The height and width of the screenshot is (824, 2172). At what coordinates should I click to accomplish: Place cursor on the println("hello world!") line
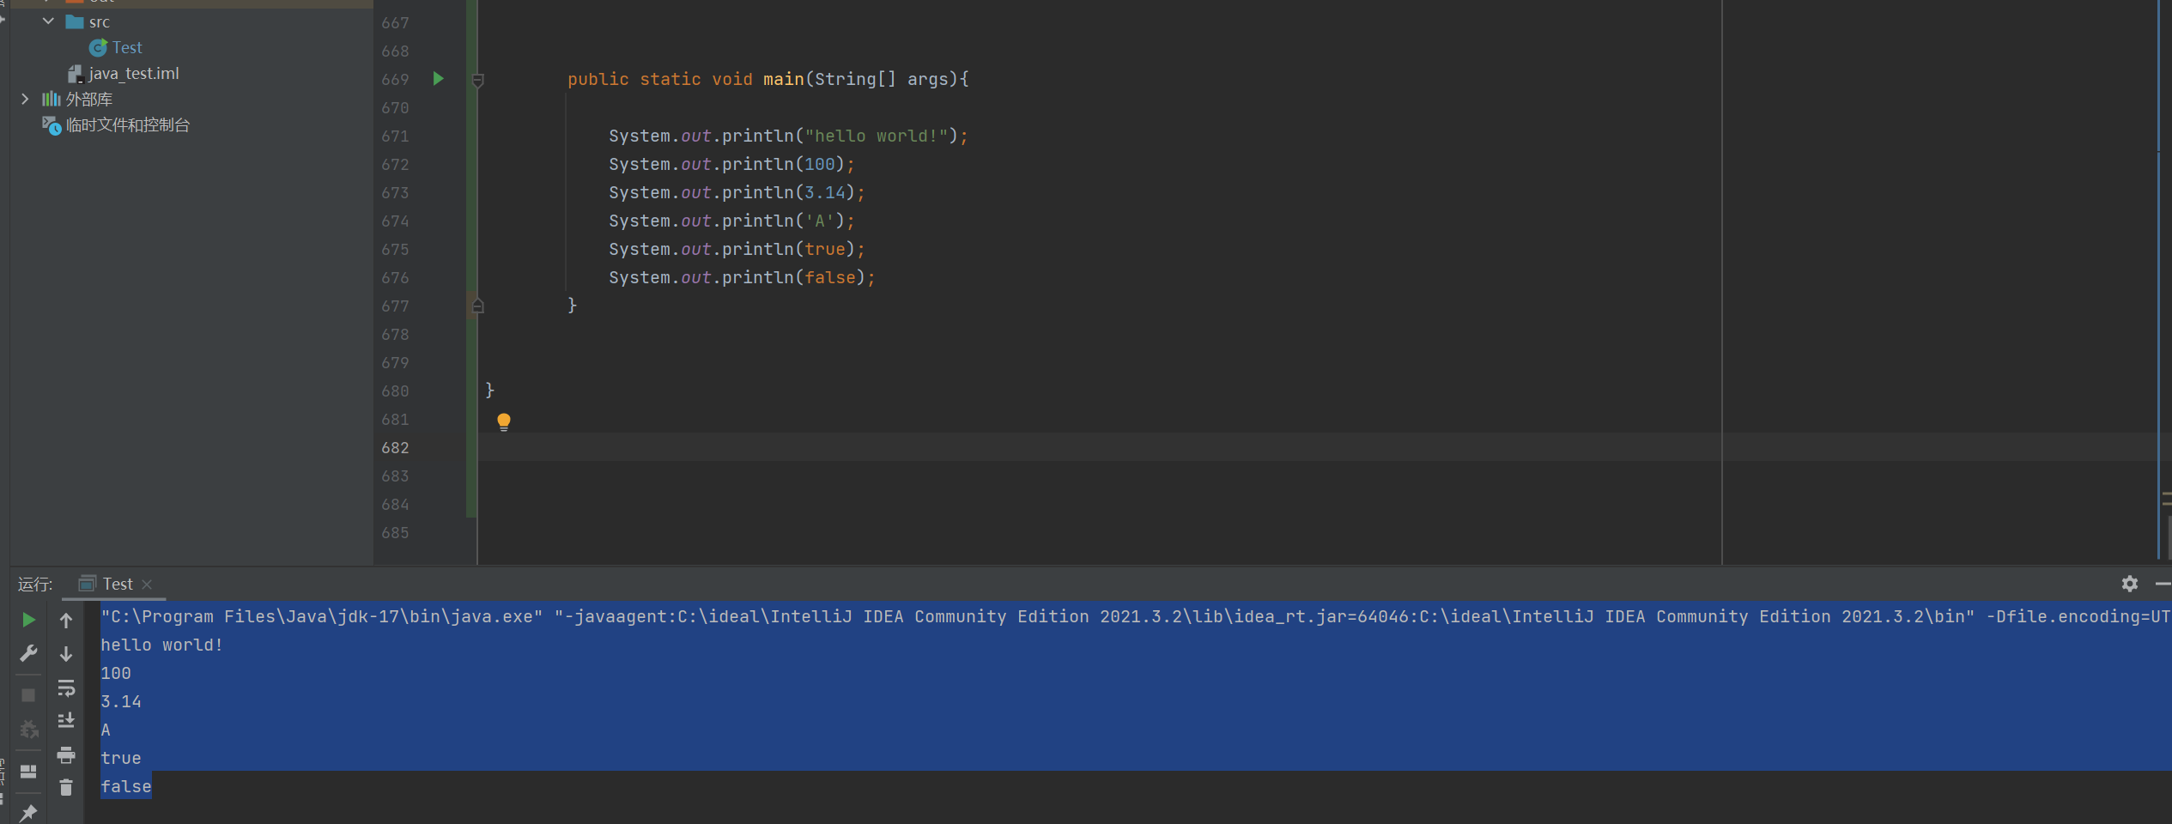click(x=788, y=136)
